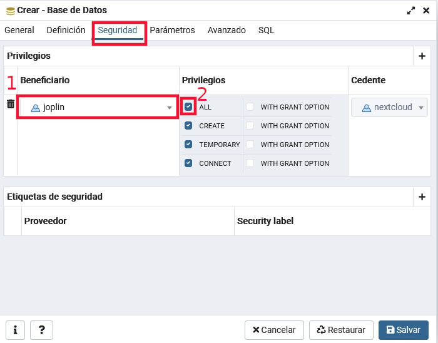Close the Crear - Base de Datos dialog
This screenshot has height=343, width=438.
[x=426, y=11]
